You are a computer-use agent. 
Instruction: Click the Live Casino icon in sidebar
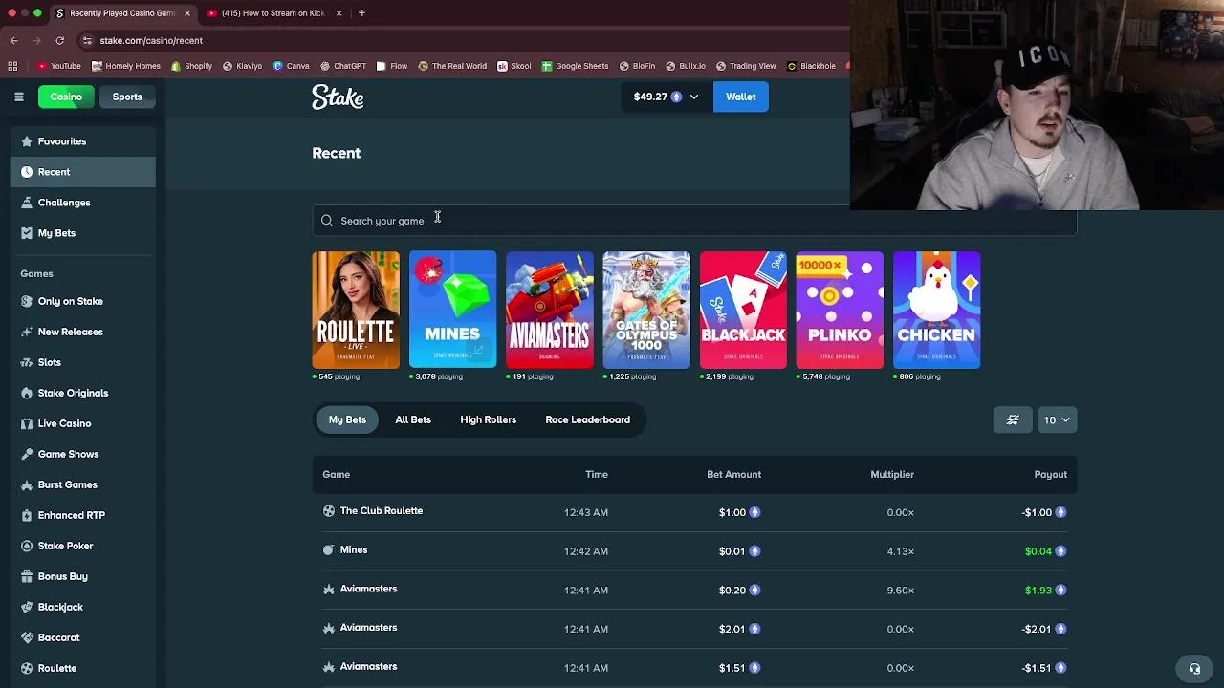tap(26, 423)
